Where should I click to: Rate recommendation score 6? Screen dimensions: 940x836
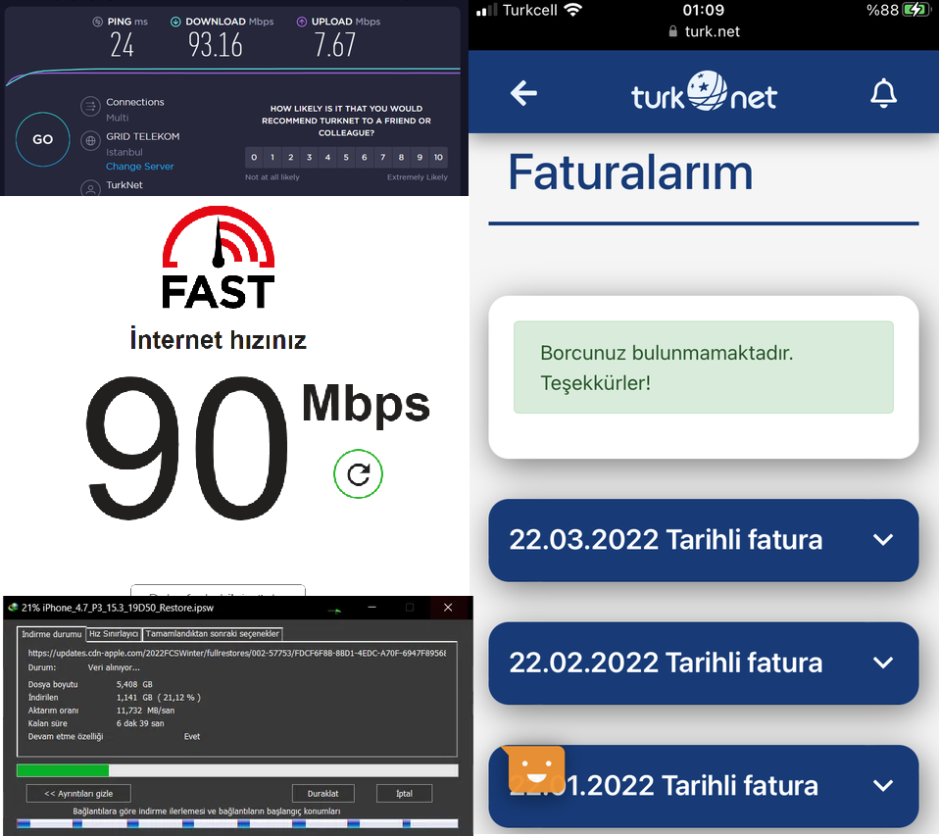pyautogui.click(x=365, y=157)
